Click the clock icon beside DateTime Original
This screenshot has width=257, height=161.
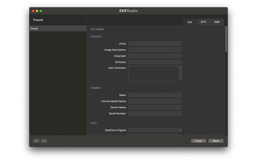pyautogui.click(x=180, y=130)
